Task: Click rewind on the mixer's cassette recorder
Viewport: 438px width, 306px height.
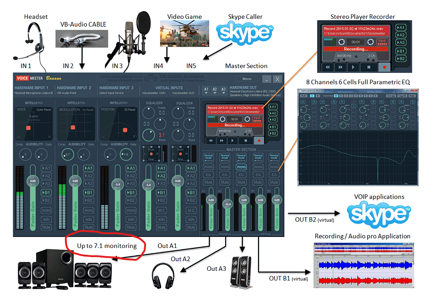Action: tap(211, 141)
